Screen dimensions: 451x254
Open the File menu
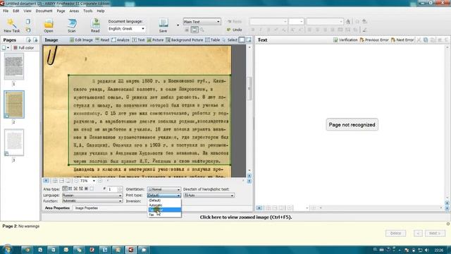tap(6, 11)
